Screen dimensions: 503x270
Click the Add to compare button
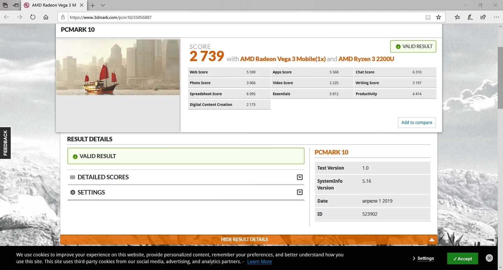click(x=417, y=122)
